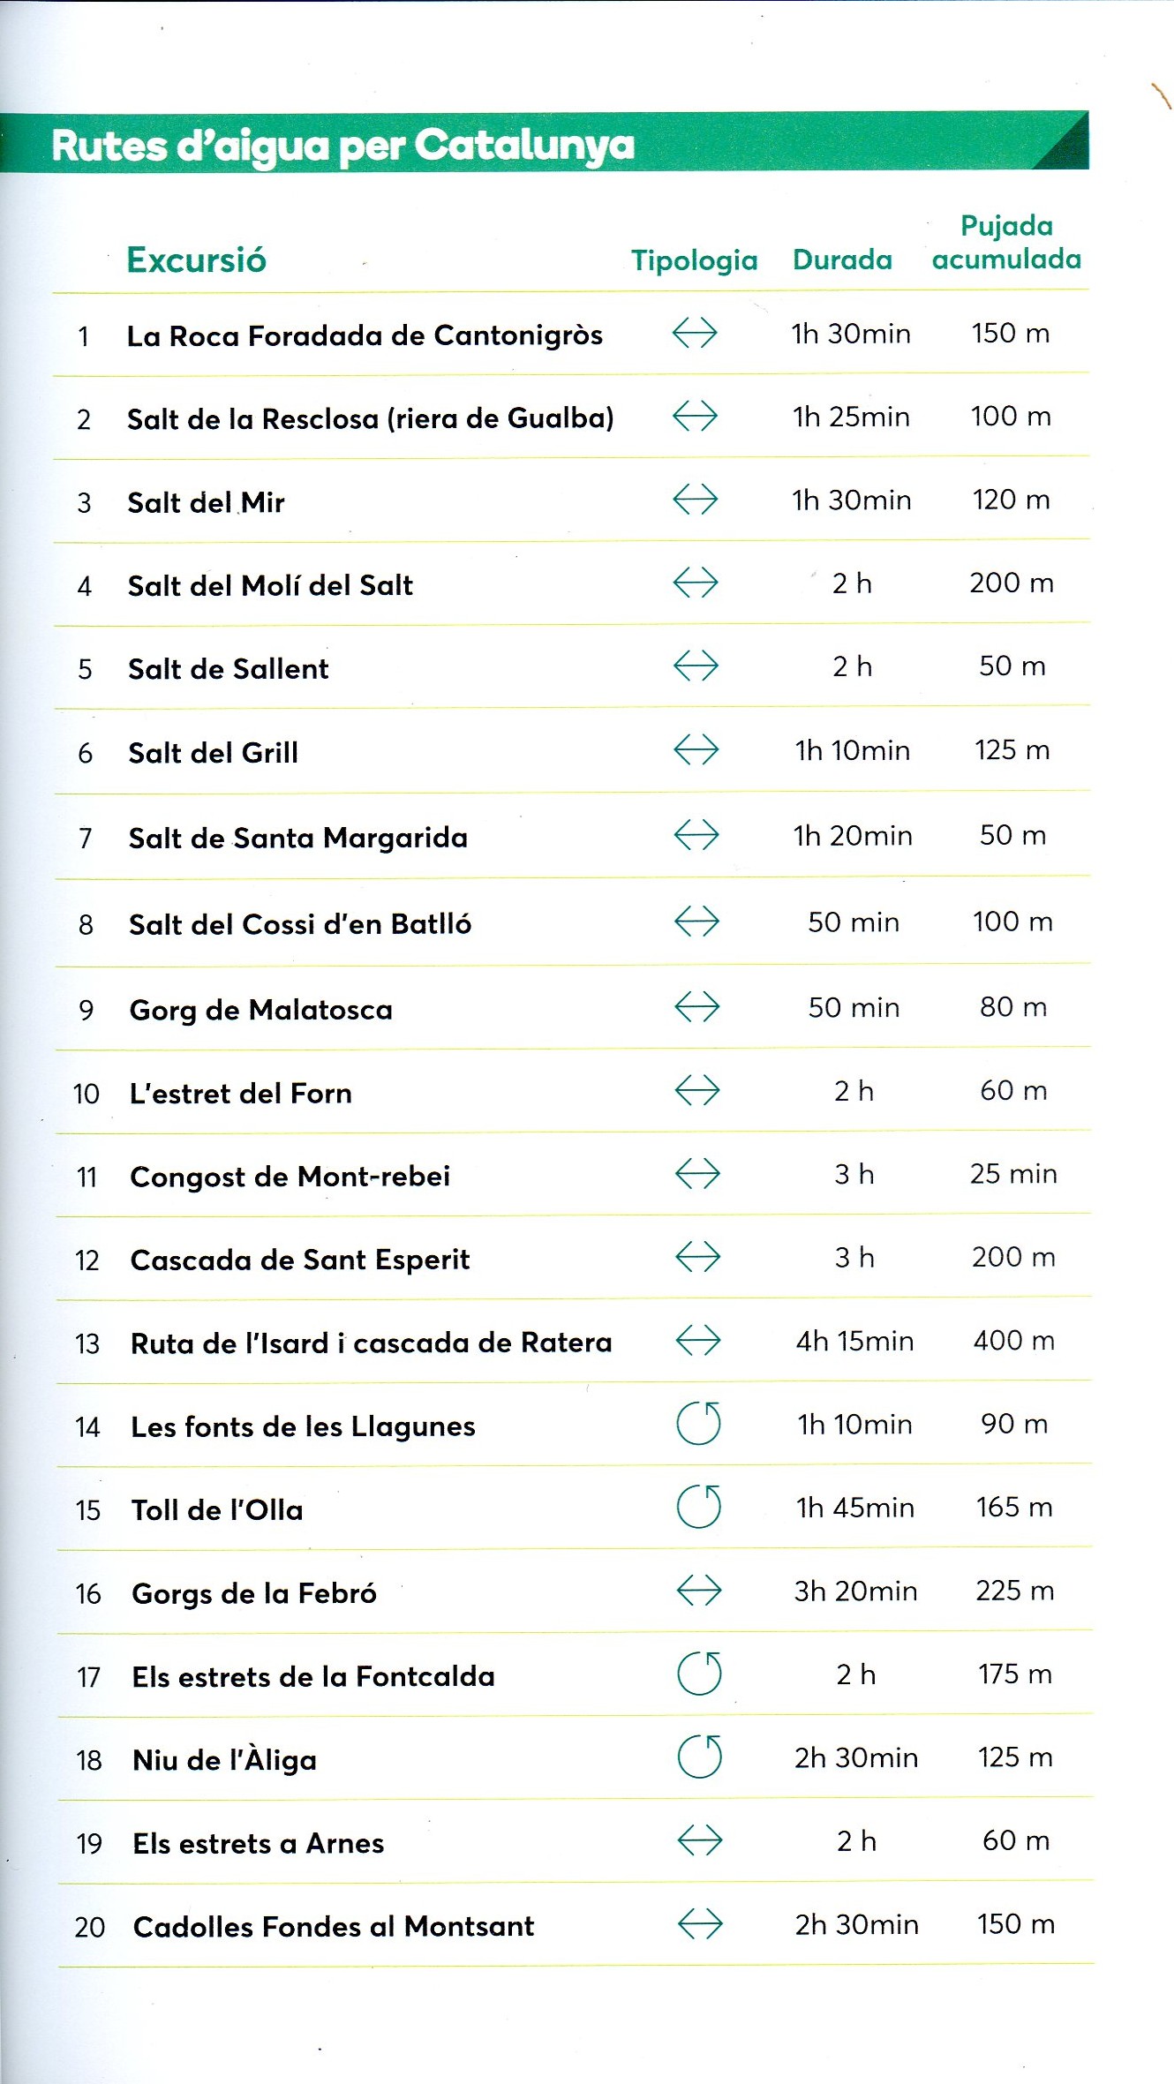Click the circular route icon for Toll de l'Olla
This screenshot has height=2084, width=1174.
click(699, 1507)
